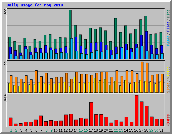Screen dimensions: 172x134
Task: Click day 12 on the x-axis
Action: (x=66, y=130)
